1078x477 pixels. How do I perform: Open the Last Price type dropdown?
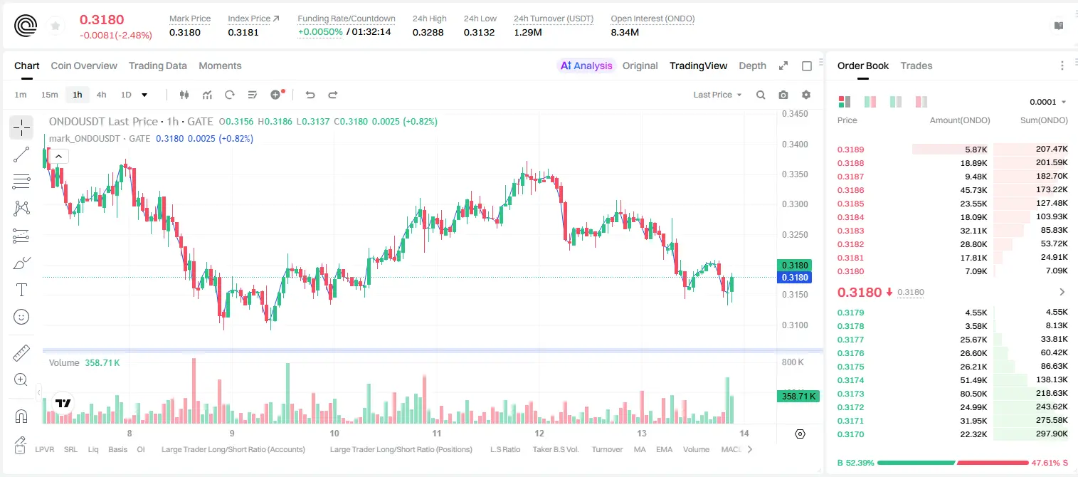(x=718, y=95)
